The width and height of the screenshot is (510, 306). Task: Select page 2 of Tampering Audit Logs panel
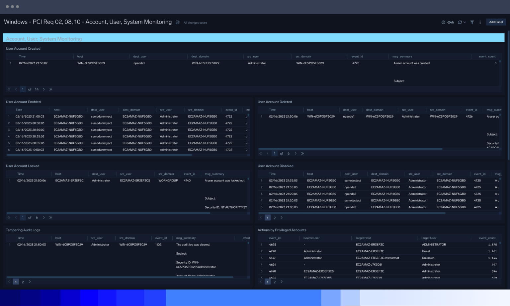pyautogui.click(x=23, y=282)
